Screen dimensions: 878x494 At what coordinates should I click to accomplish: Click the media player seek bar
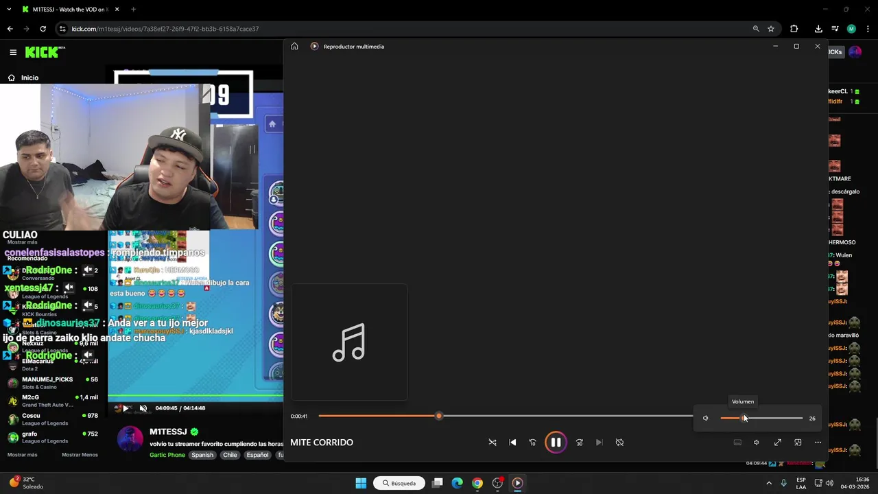point(506,416)
